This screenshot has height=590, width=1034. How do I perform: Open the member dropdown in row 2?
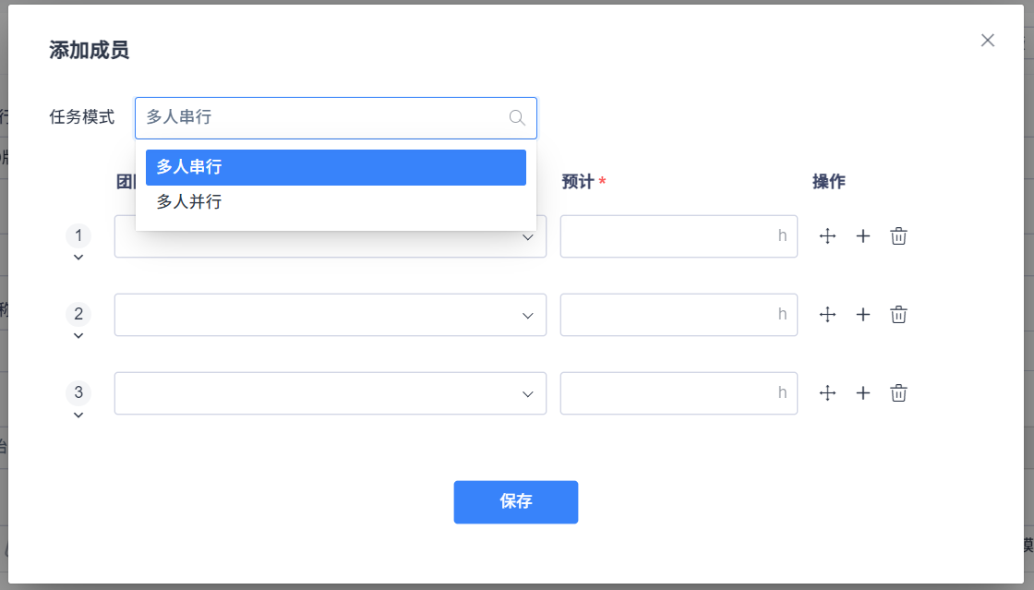coord(330,315)
